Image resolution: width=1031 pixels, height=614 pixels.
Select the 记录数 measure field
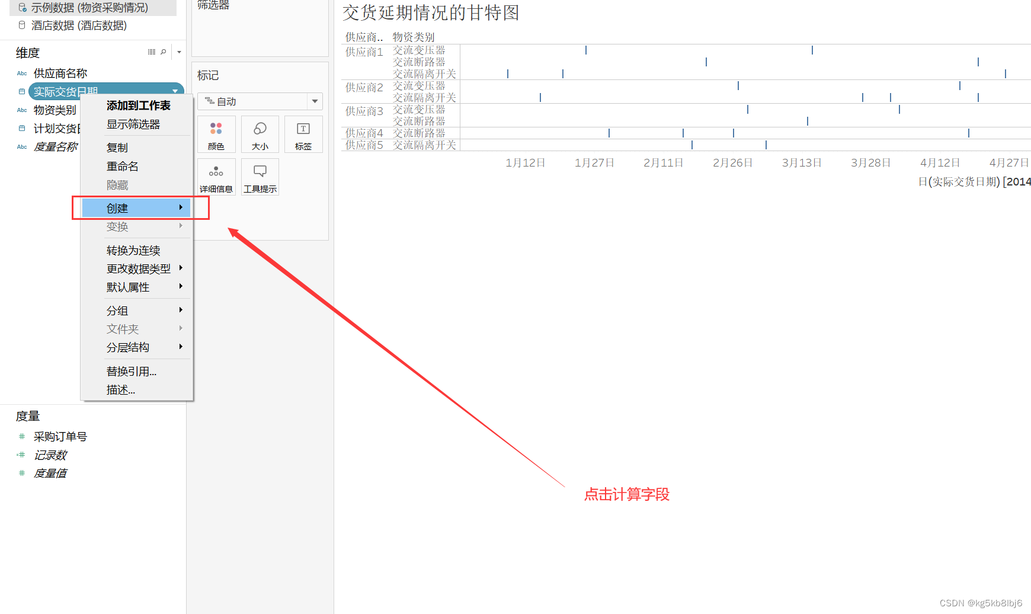click(x=50, y=455)
